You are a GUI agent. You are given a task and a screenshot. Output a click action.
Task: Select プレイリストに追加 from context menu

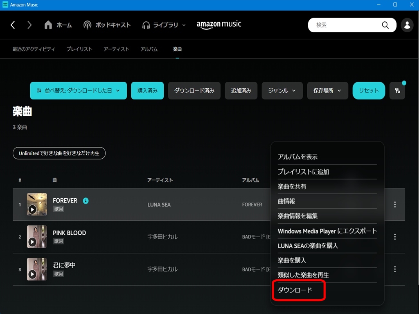[x=327, y=172]
